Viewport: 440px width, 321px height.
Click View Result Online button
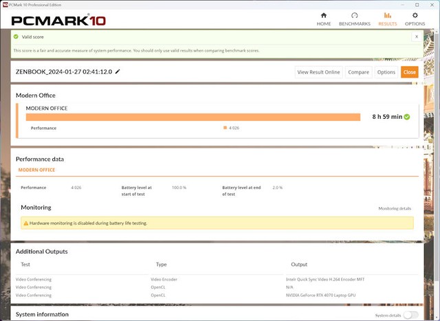tap(318, 72)
